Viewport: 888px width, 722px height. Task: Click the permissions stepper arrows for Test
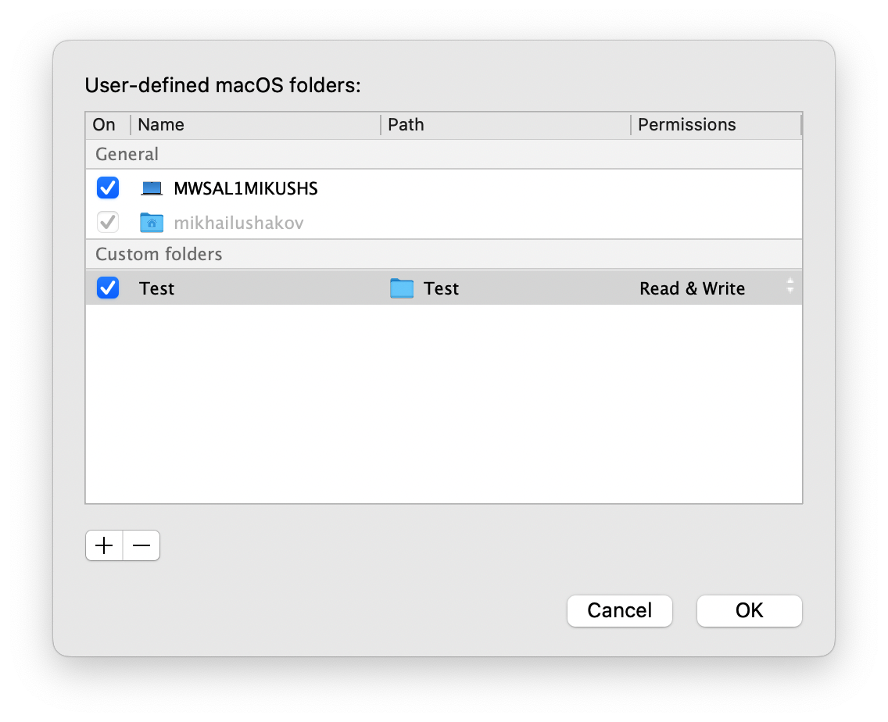pos(790,286)
